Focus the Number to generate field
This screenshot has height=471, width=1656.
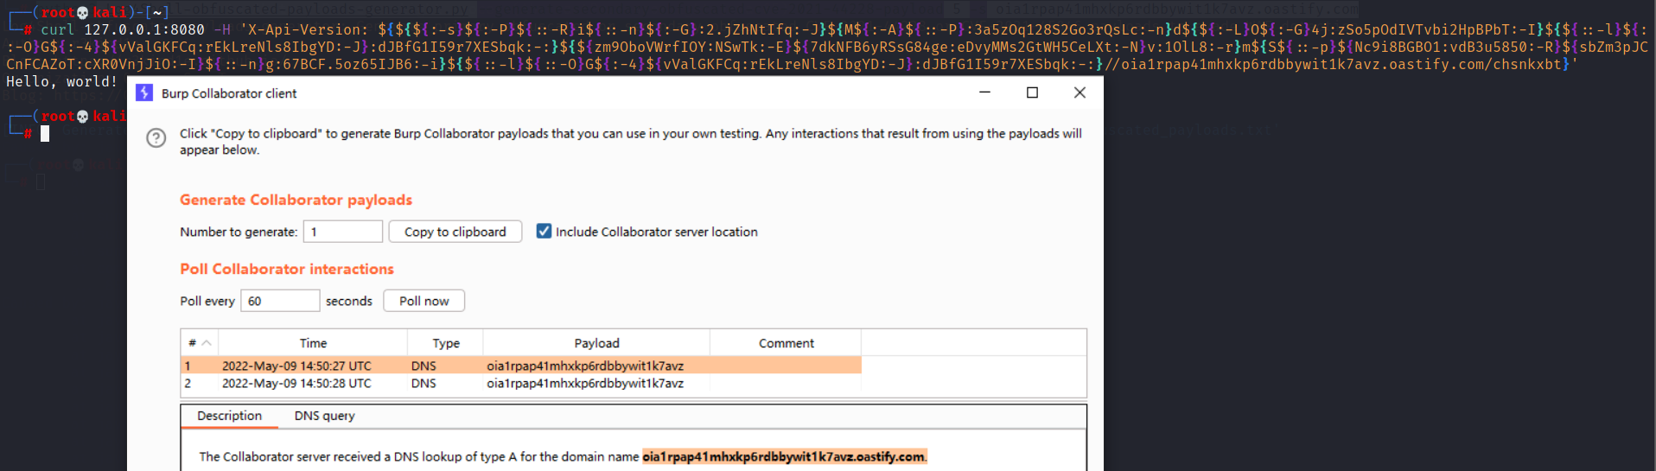(x=343, y=232)
